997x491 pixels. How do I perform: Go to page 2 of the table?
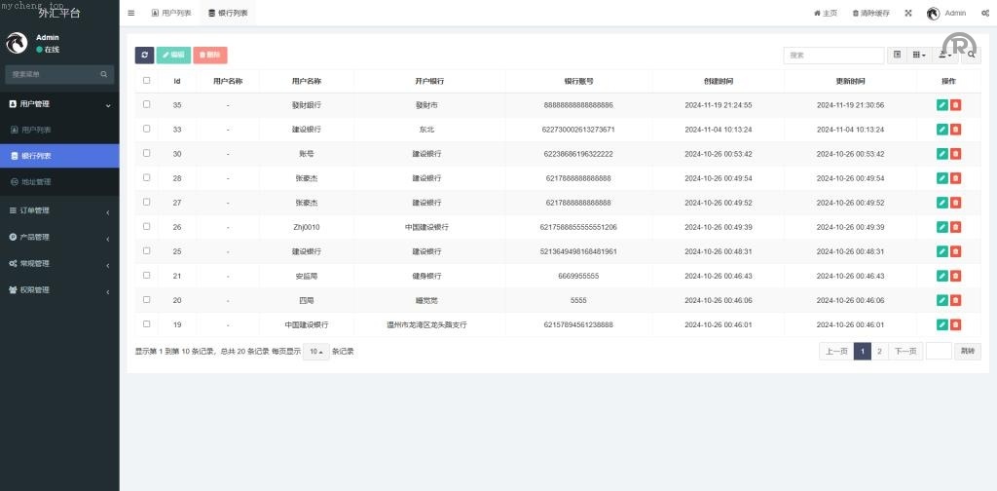[879, 351]
